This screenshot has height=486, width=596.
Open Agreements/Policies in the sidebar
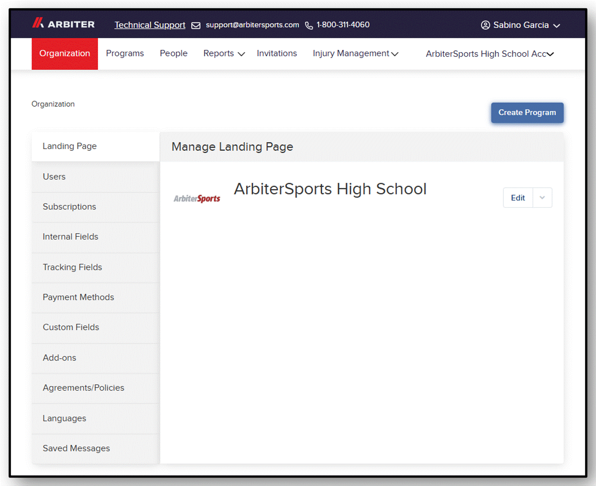point(95,388)
